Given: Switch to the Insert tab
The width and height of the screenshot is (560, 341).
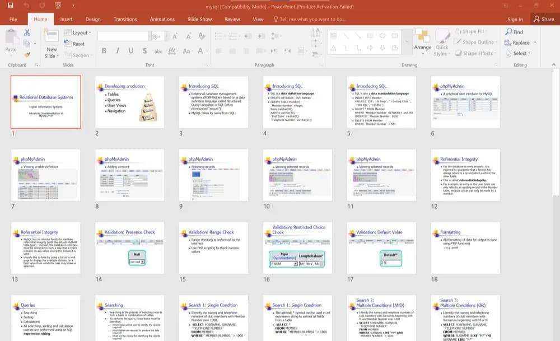Looking at the screenshot, I should pos(66,19).
